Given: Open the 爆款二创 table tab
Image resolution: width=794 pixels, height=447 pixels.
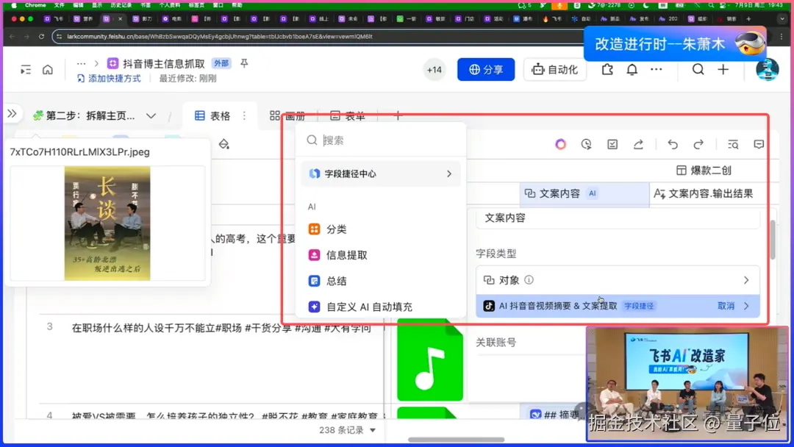Looking at the screenshot, I should (x=704, y=171).
